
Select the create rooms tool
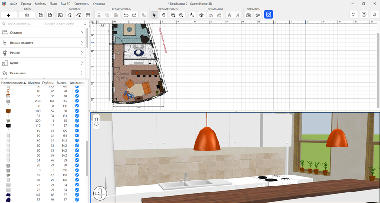click(x=70, y=15)
